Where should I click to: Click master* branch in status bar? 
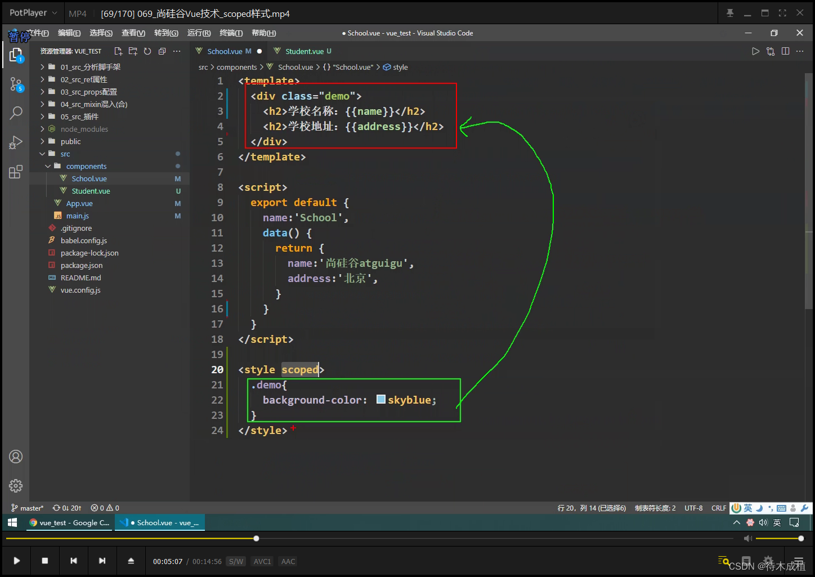pyautogui.click(x=27, y=508)
